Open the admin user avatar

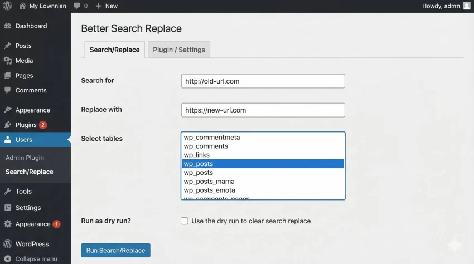point(467,6)
